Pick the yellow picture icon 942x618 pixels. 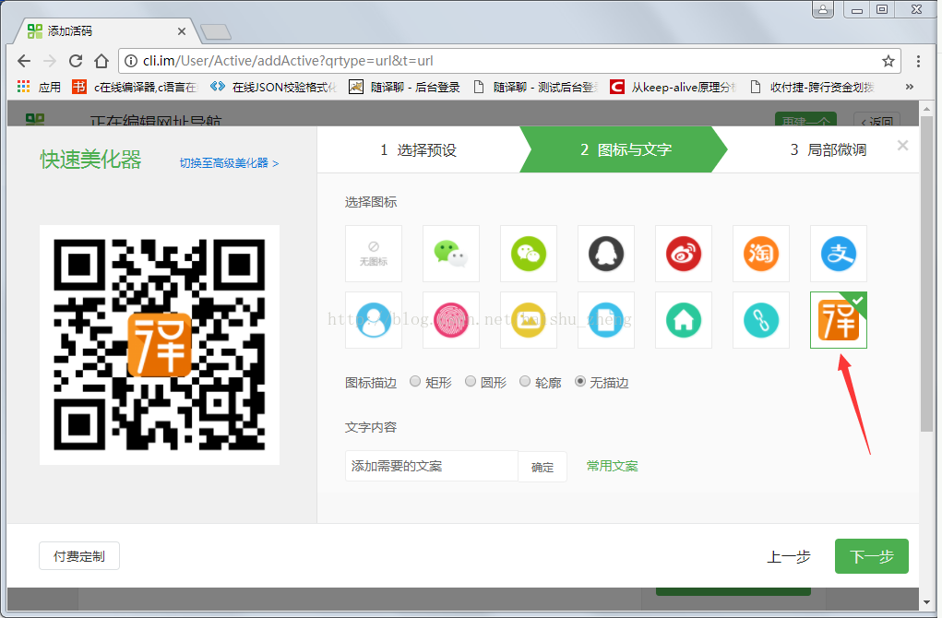pos(528,320)
